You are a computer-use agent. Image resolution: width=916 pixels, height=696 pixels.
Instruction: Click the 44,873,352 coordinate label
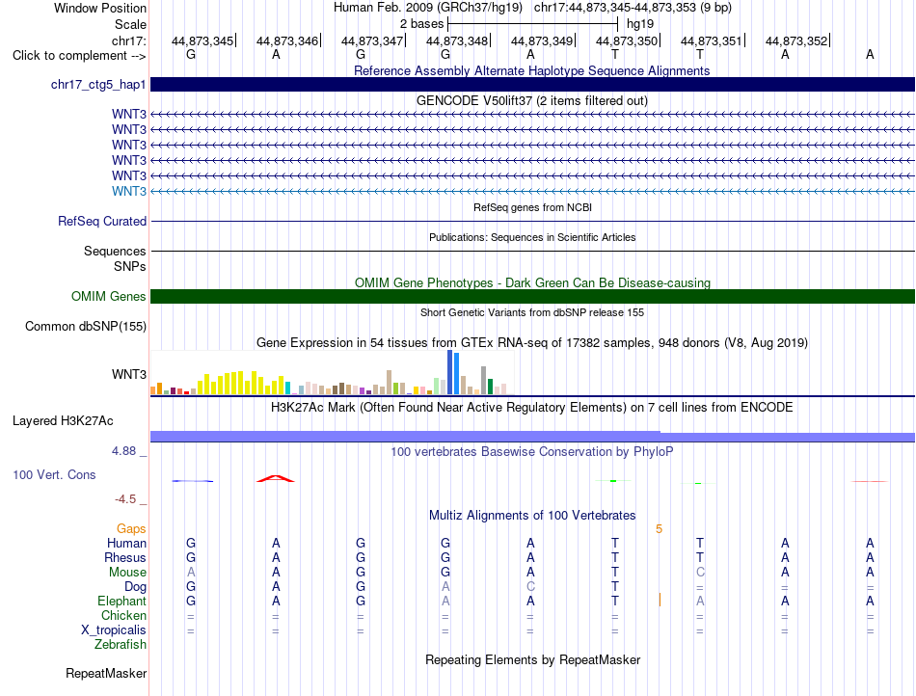pos(796,40)
